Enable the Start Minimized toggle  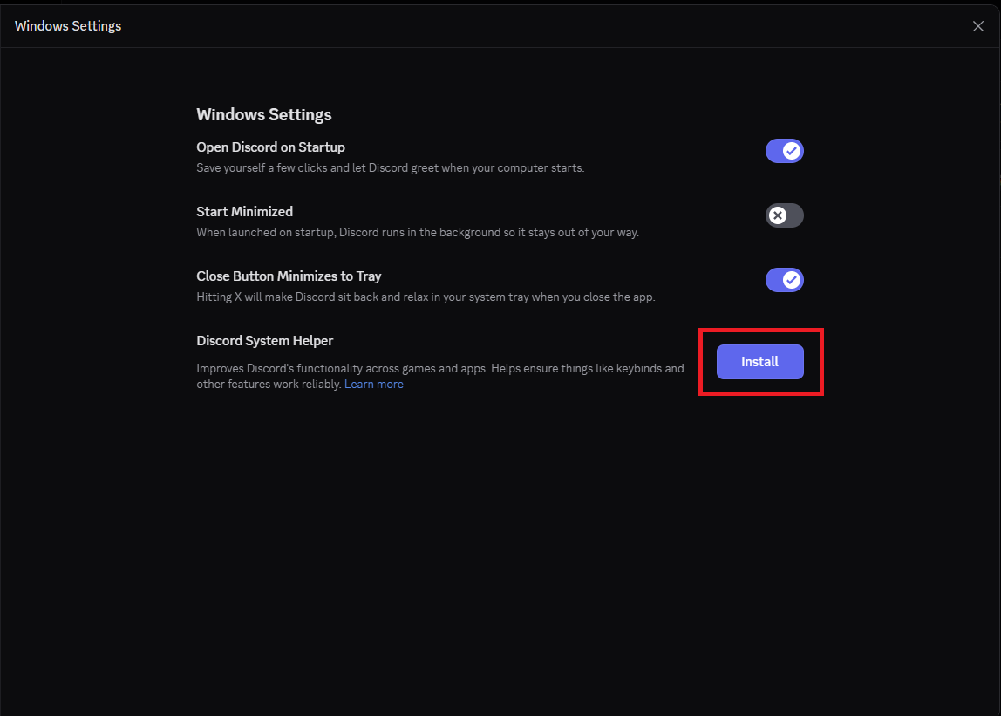(784, 215)
